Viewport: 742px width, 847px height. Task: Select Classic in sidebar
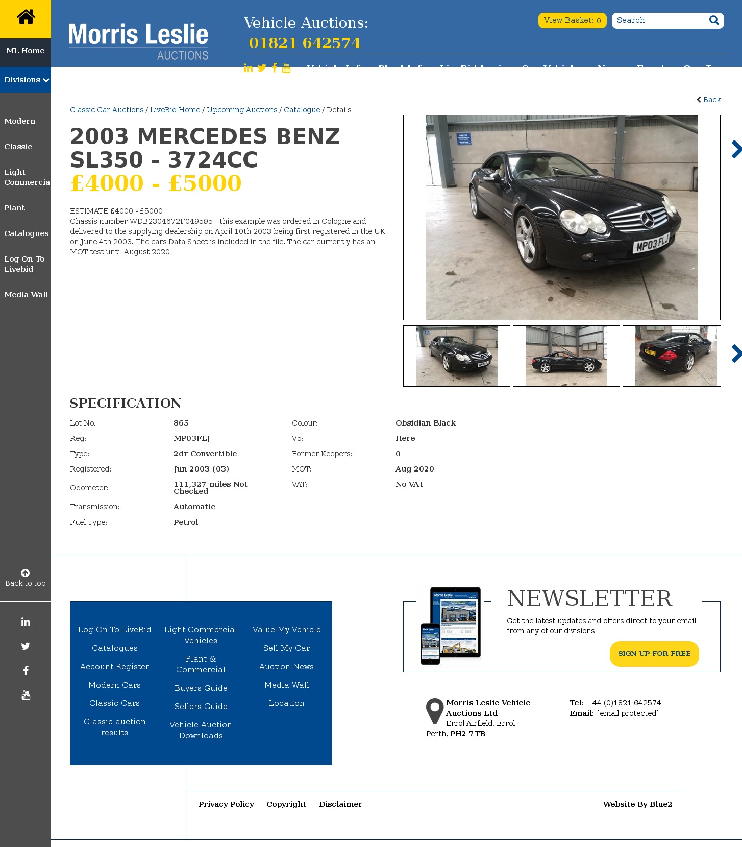pos(18,147)
